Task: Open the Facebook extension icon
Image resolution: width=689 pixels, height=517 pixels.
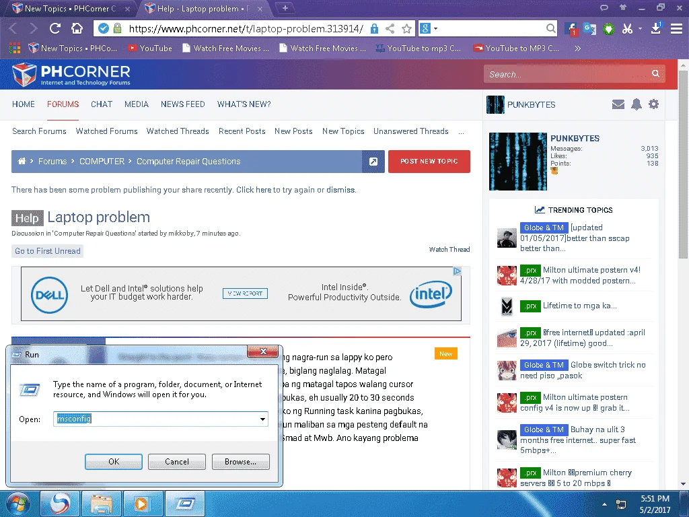Action: point(571,29)
